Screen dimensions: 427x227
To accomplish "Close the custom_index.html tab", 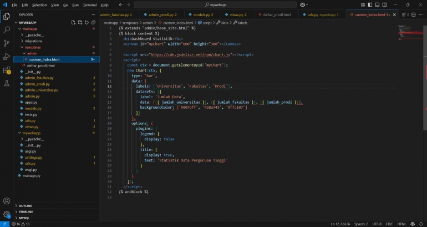I will pos(394,15).
